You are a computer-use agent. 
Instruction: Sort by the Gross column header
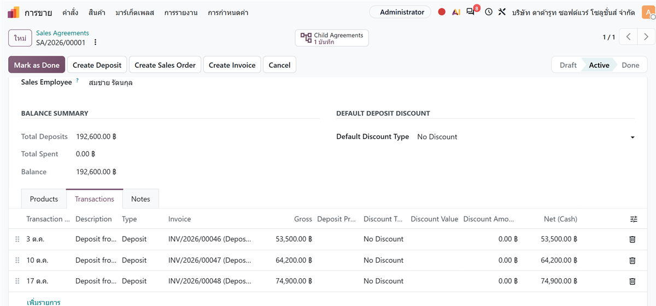click(303, 219)
